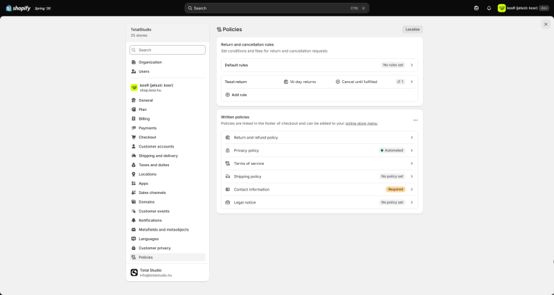Open the kosR account avatar menu
Viewport: 554px width, 295px height.
pyautogui.click(x=501, y=8)
